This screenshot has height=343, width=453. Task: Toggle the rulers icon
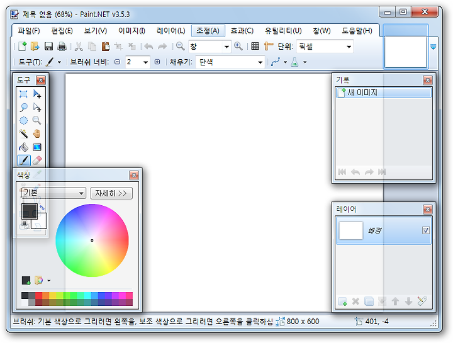pyautogui.click(x=269, y=46)
